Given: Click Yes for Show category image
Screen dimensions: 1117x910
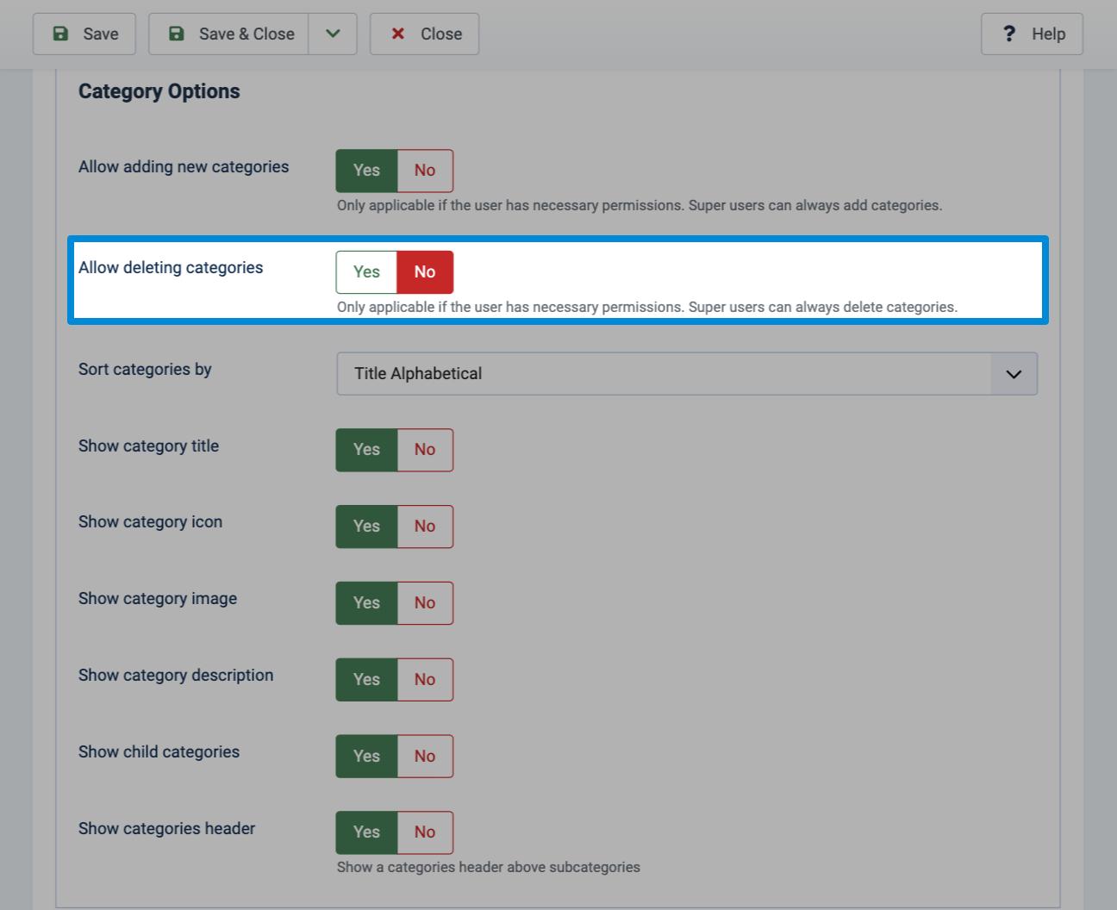Looking at the screenshot, I should click(366, 603).
